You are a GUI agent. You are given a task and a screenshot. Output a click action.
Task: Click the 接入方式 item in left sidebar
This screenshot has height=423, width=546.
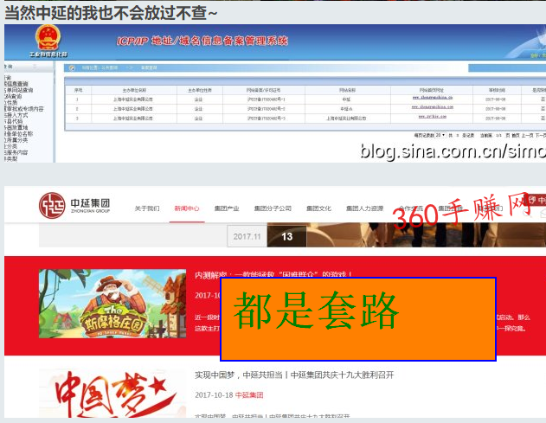pos(16,115)
